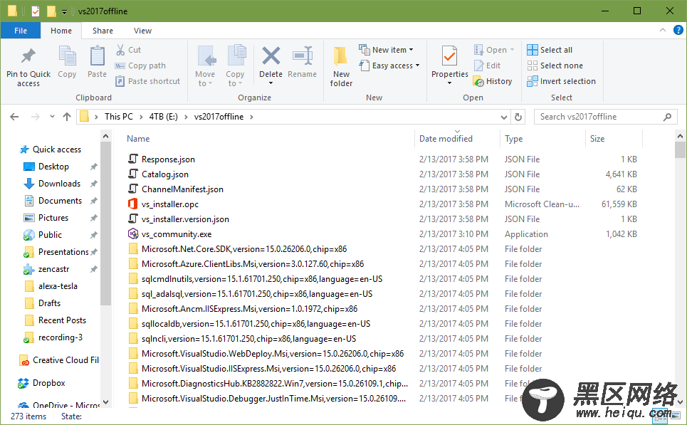Switch to the Share tab
Viewport: 687px width, 425px height.
103,31
